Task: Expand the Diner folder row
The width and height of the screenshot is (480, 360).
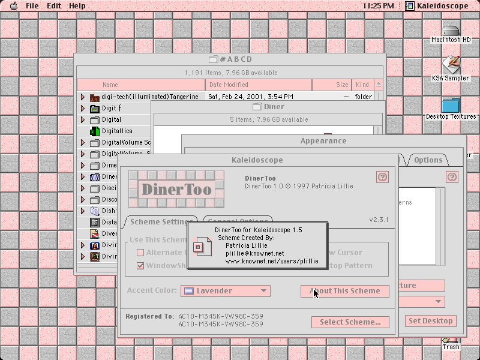Action: click(83, 176)
